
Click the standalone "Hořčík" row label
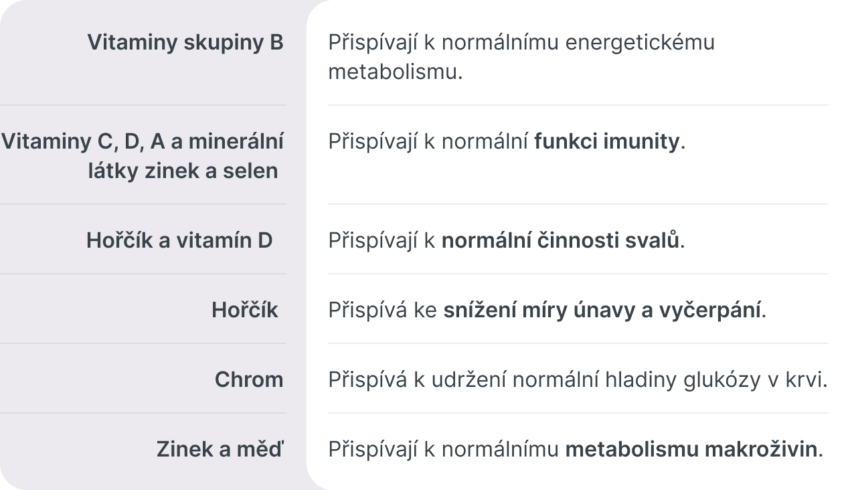(x=245, y=310)
